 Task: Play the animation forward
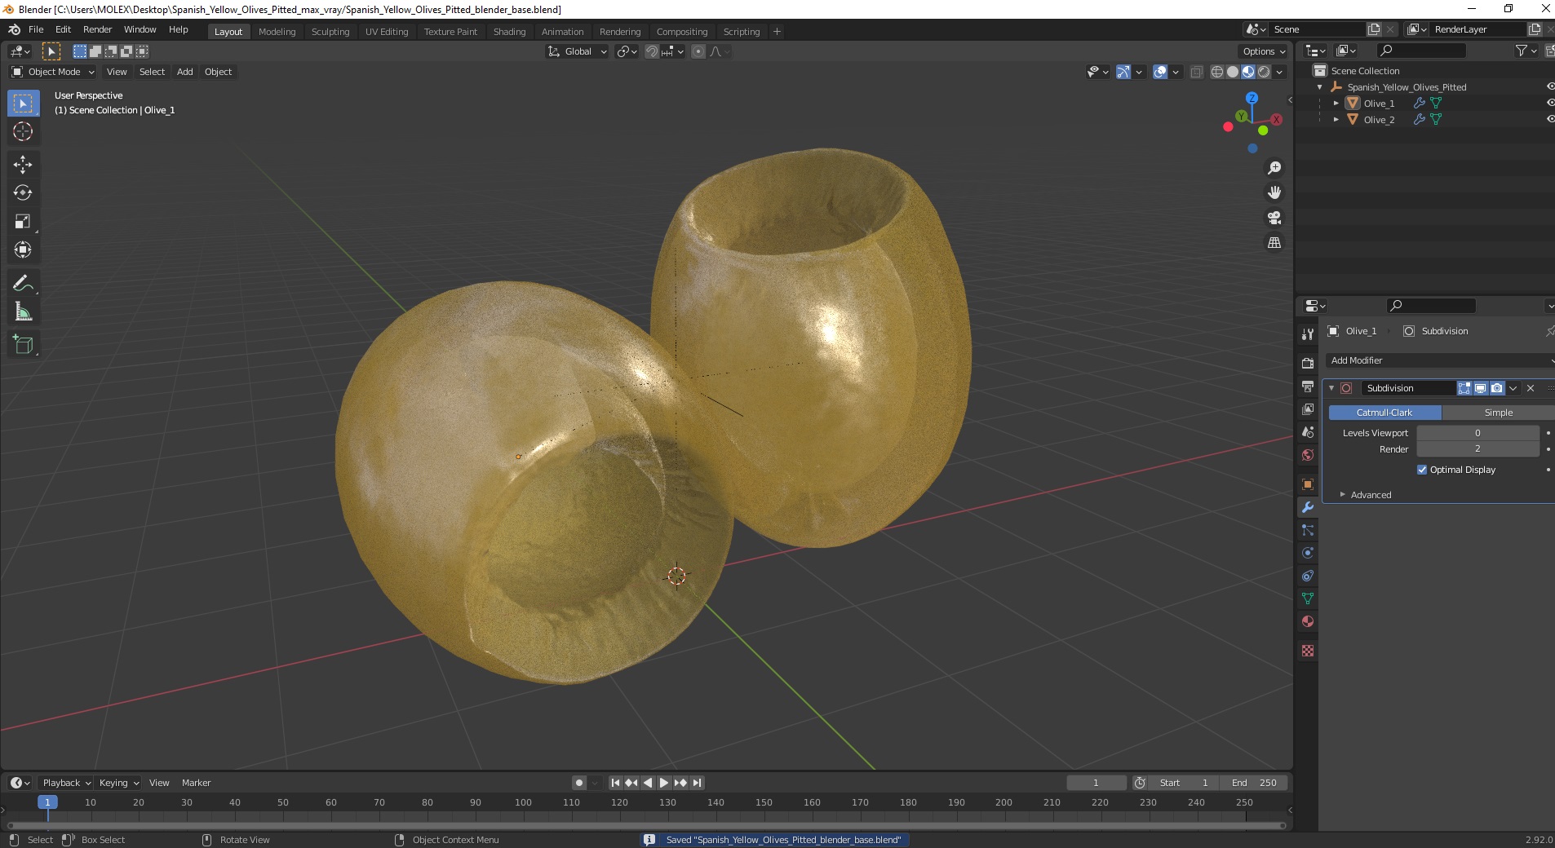[664, 783]
